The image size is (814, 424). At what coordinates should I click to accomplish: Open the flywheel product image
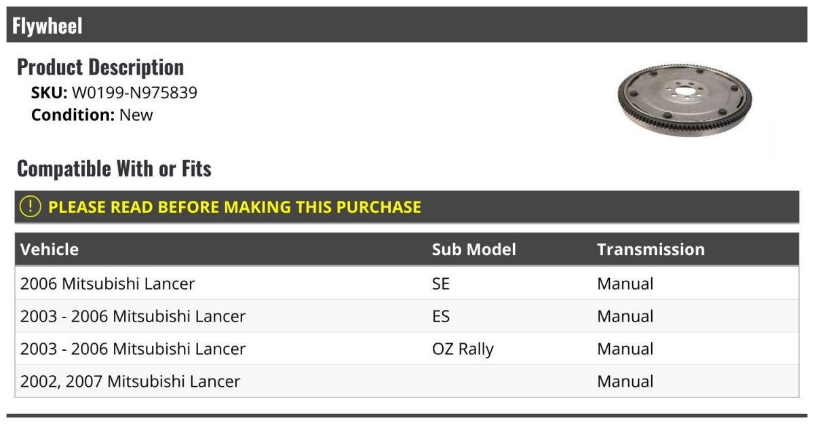coord(686,100)
